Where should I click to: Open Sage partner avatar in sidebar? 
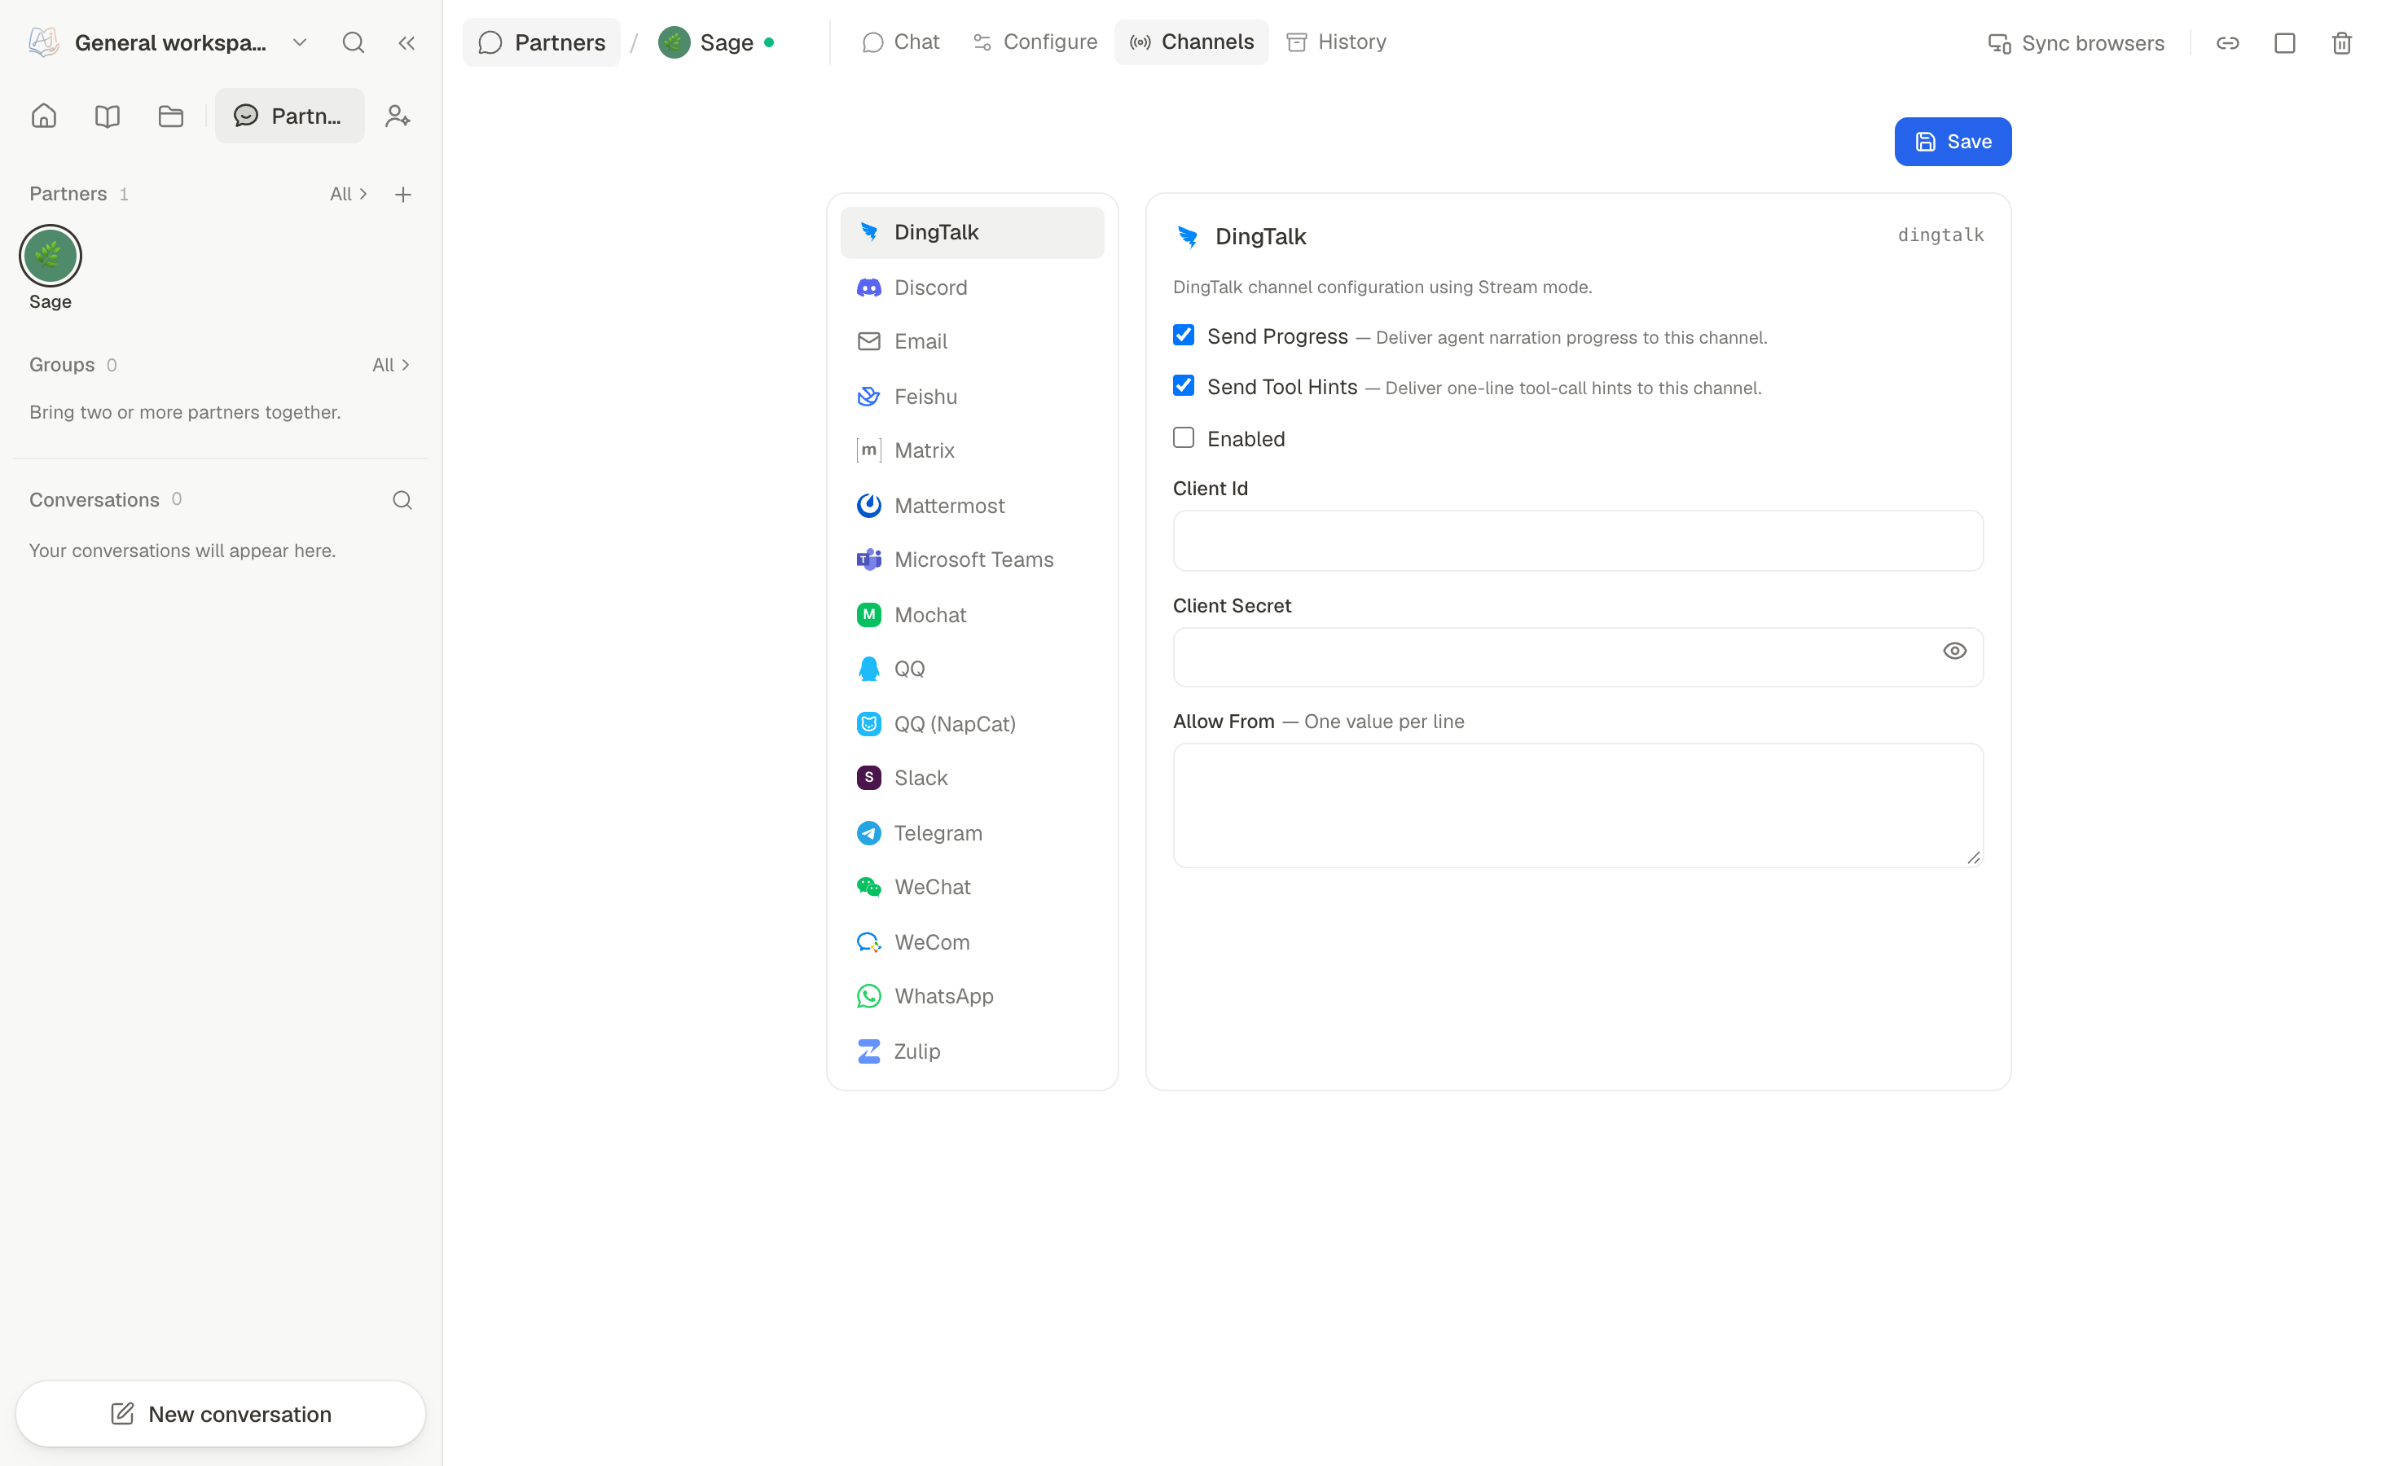[x=51, y=257]
